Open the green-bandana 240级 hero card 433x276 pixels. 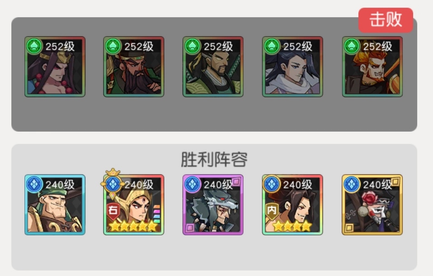click(x=55, y=205)
